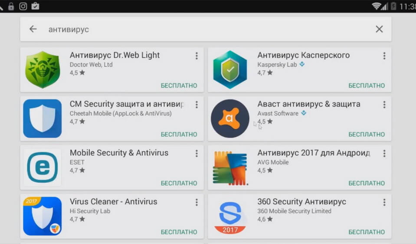This screenshot has height=244, width=416.
Task: Tap БЕСПЛАТНО on the Kaspersky card
Action: coord(367,86)
